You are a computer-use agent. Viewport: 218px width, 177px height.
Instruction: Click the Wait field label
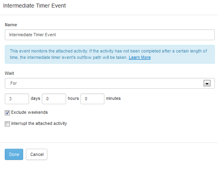pyautogui.click(x=9, y=73)
